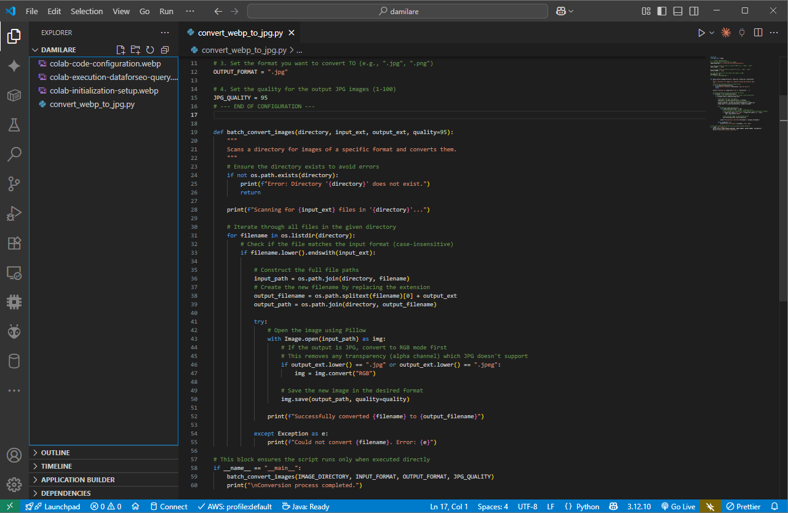This screenshot has height=513, width=788.
Task: Expand the TIMELINE section
Action: (57, 466)
